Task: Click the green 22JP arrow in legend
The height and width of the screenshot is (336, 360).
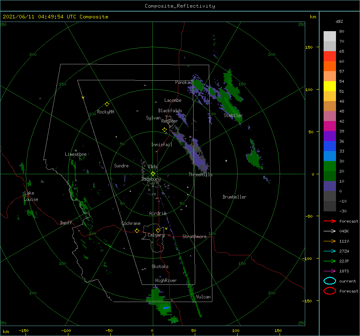Action: (330, 261)
